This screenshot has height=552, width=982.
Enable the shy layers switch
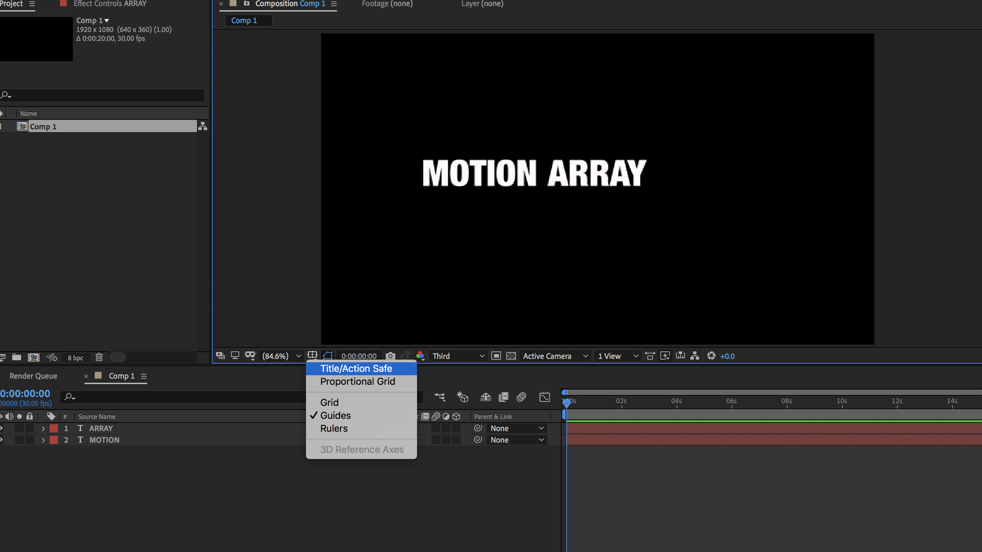point(485,397)
